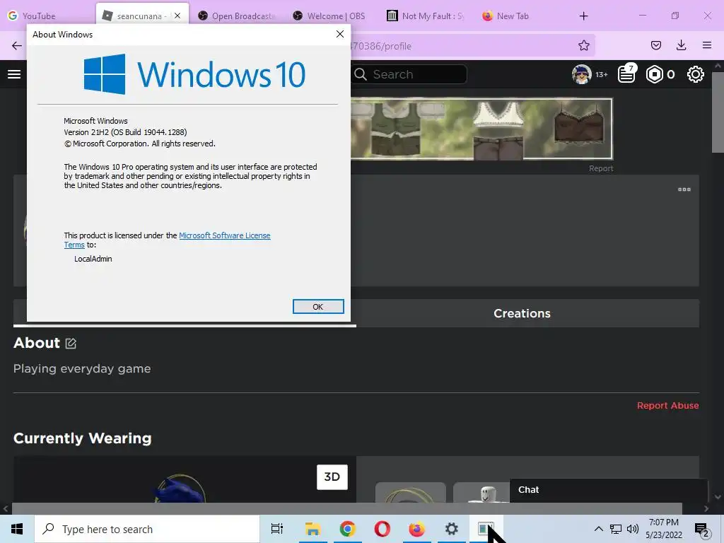Open Opera browser from the taskbar
Viewport: 724px width, 543px height.
[382, 529]
